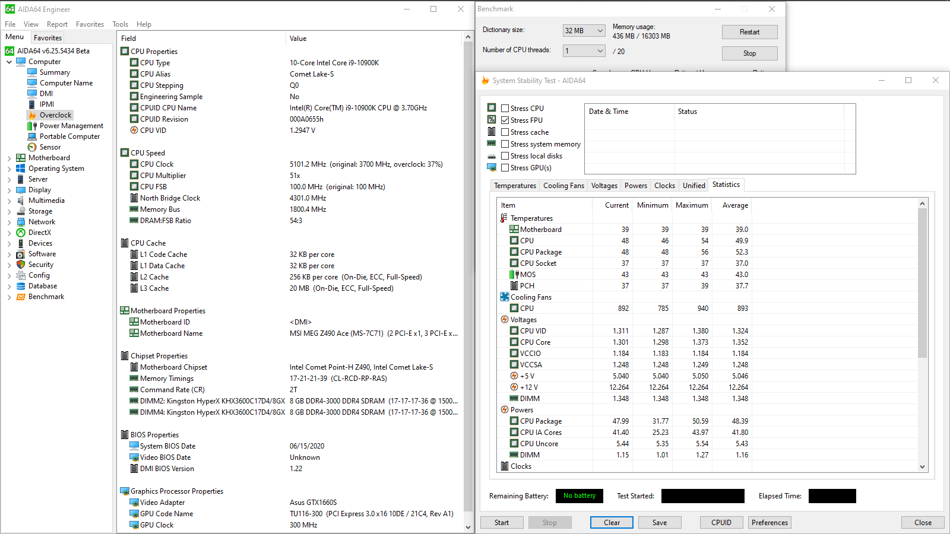Click the Powers icon in Statistics list
950x534 pixels.
click(505, 410)
